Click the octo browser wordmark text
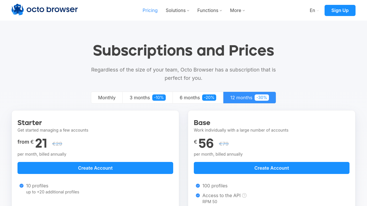 point(52,10)
